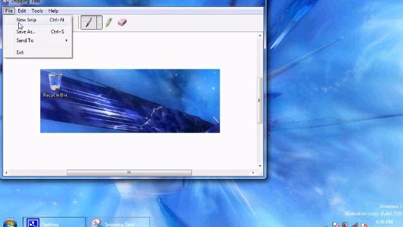
Task: Choose Exit from File menu
Action: click(38, 52)
